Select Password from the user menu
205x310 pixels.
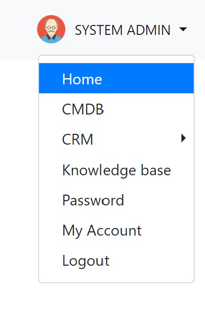pos(117,200)
